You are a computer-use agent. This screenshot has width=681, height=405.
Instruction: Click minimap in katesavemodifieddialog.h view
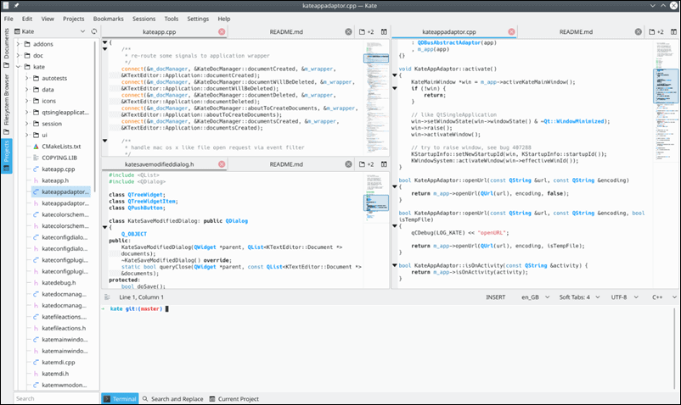(376, 230)
